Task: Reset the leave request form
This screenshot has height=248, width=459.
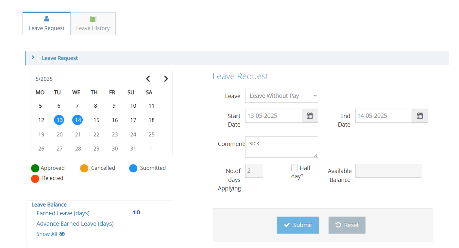Action: [347, 225]
